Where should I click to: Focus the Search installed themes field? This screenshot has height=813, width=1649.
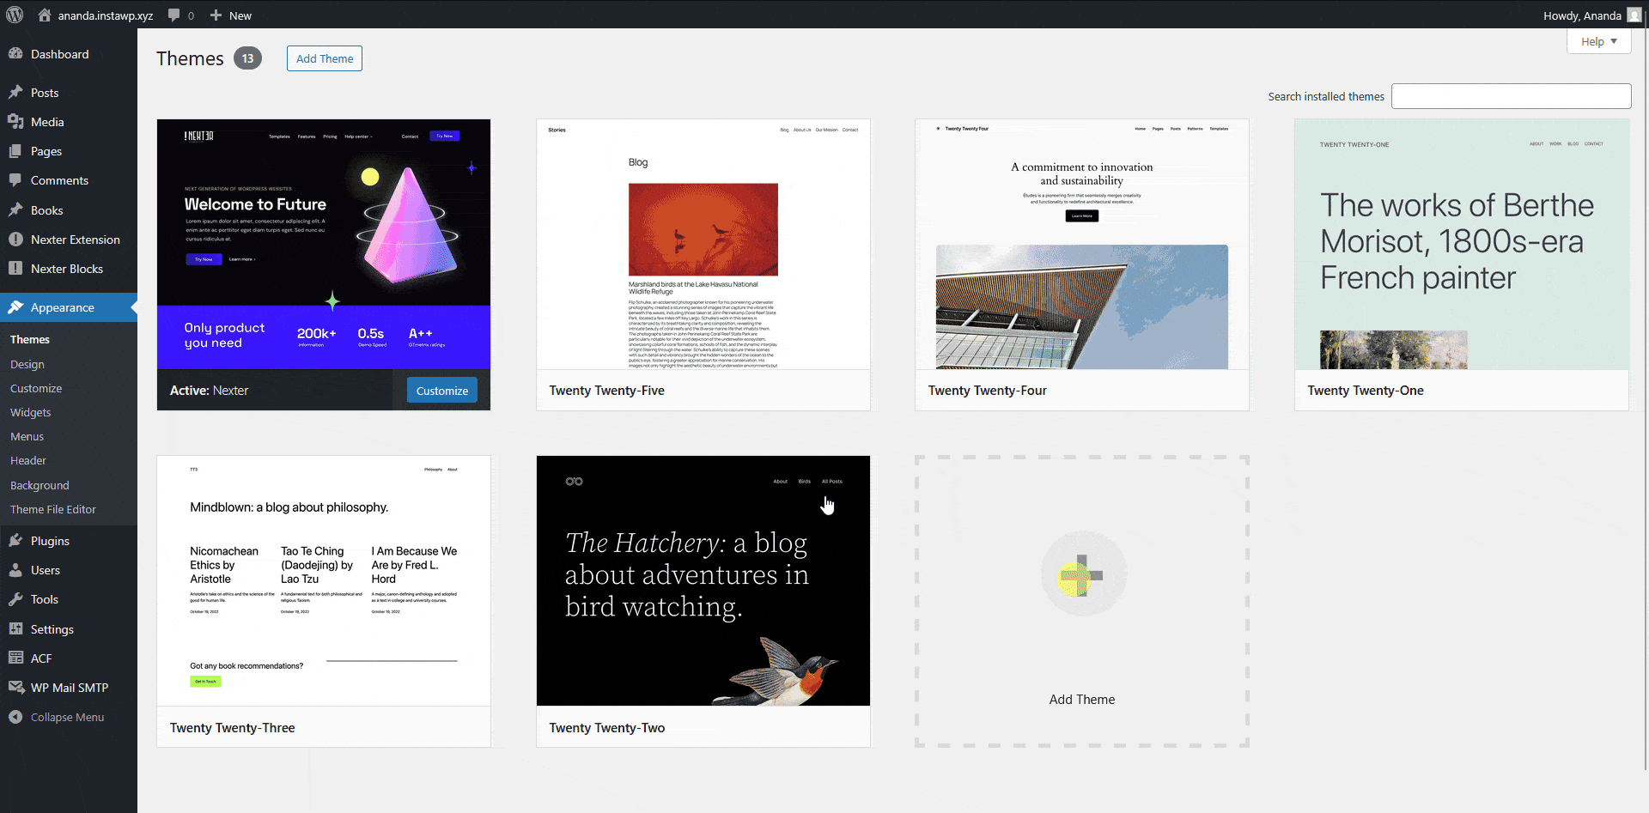pos(1511,96)
